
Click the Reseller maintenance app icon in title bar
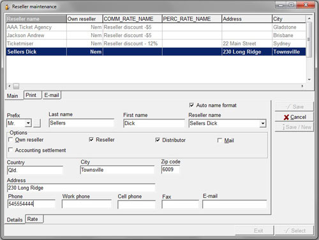7,7
